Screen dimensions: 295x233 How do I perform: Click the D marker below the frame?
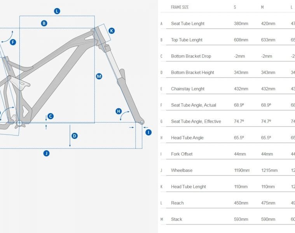point(74,136)
